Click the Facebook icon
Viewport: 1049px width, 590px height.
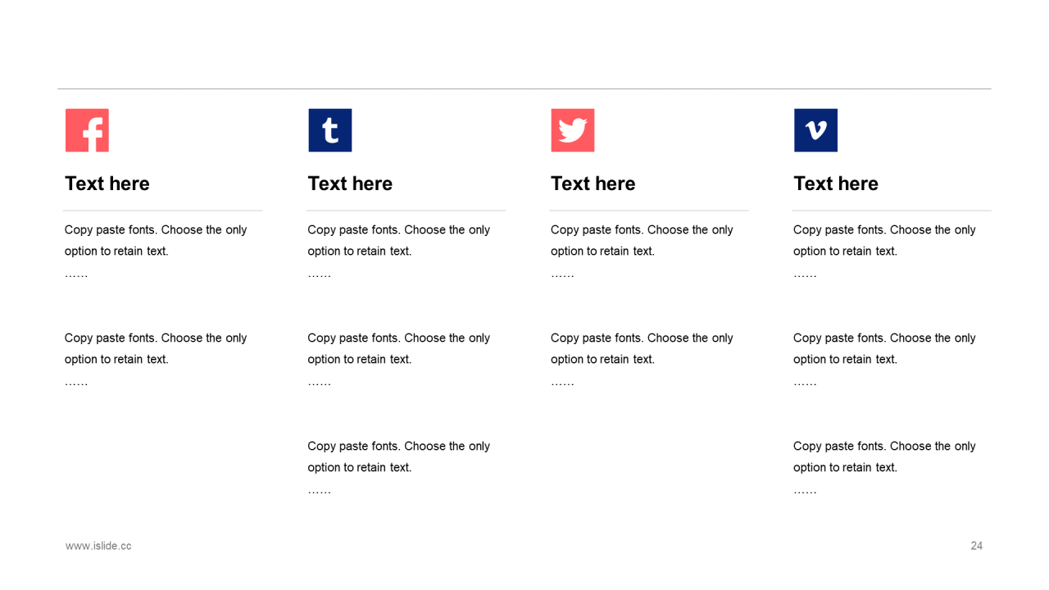tap(87, 130)
